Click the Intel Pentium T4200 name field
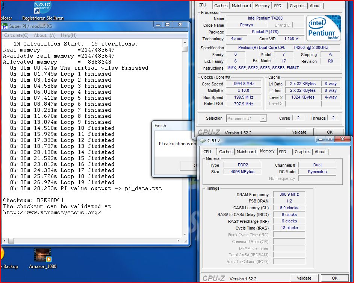Image resolution: width=354 pixels, height=283 pixels. tap(265, 18)
